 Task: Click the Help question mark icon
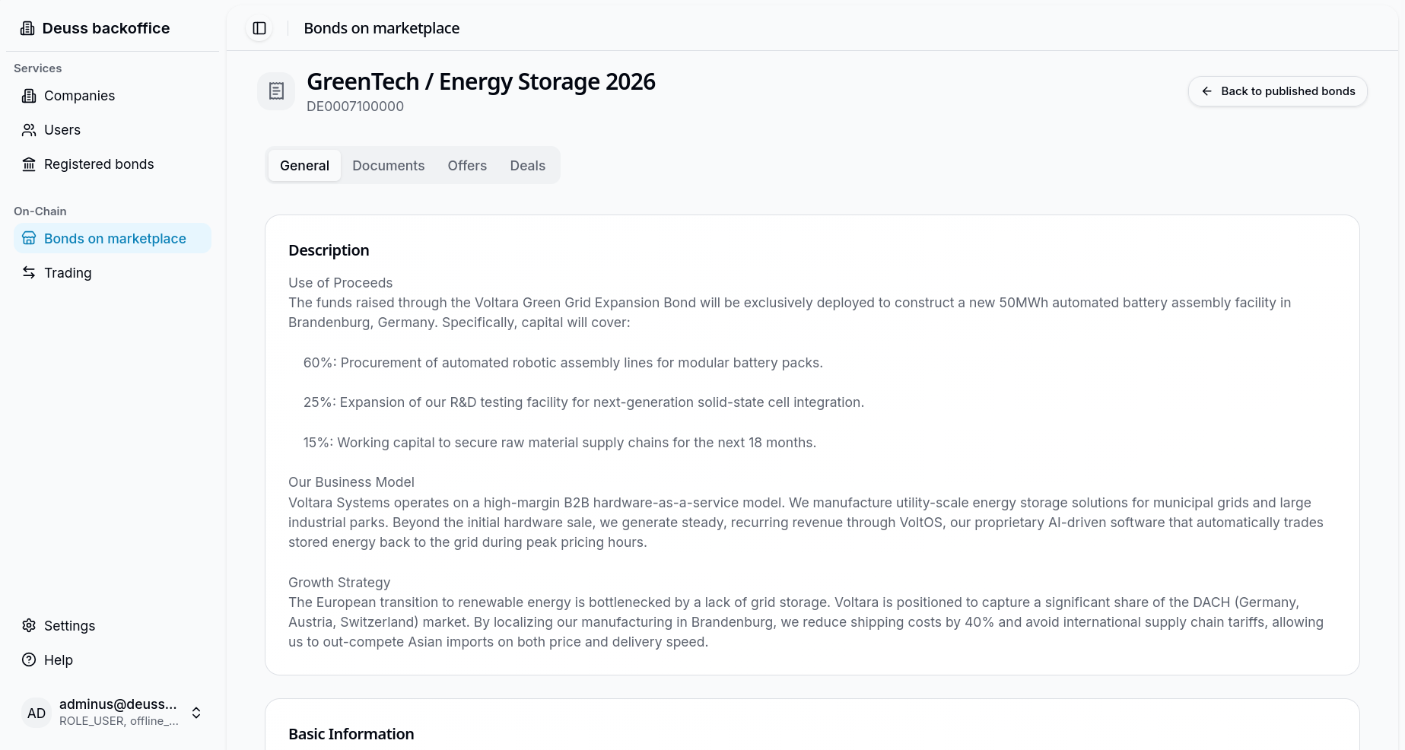pyautogui.click(x=29, y=660)
